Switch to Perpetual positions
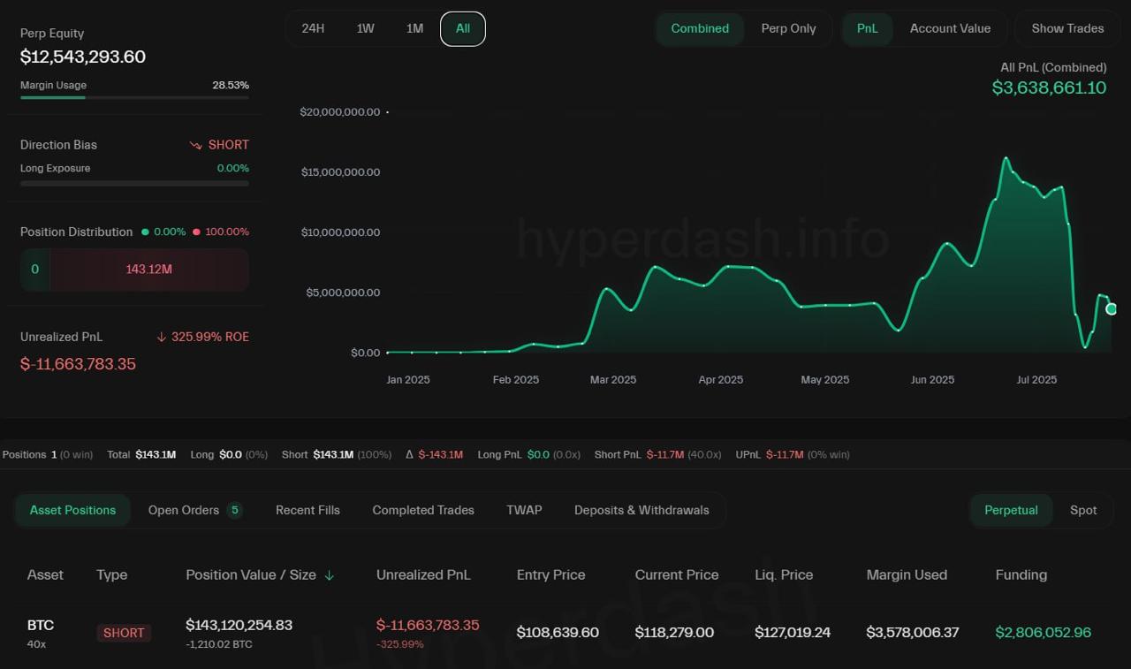The image size is (1131, 669). pos(1011,510)
